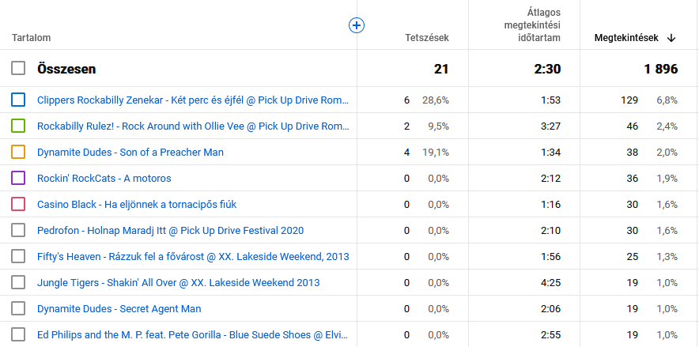This screenshot has width=699, height=347.
Task: Toggle checkbox for Dynamite Dudes Son of a Preacher Man
Action: point(18,152)
